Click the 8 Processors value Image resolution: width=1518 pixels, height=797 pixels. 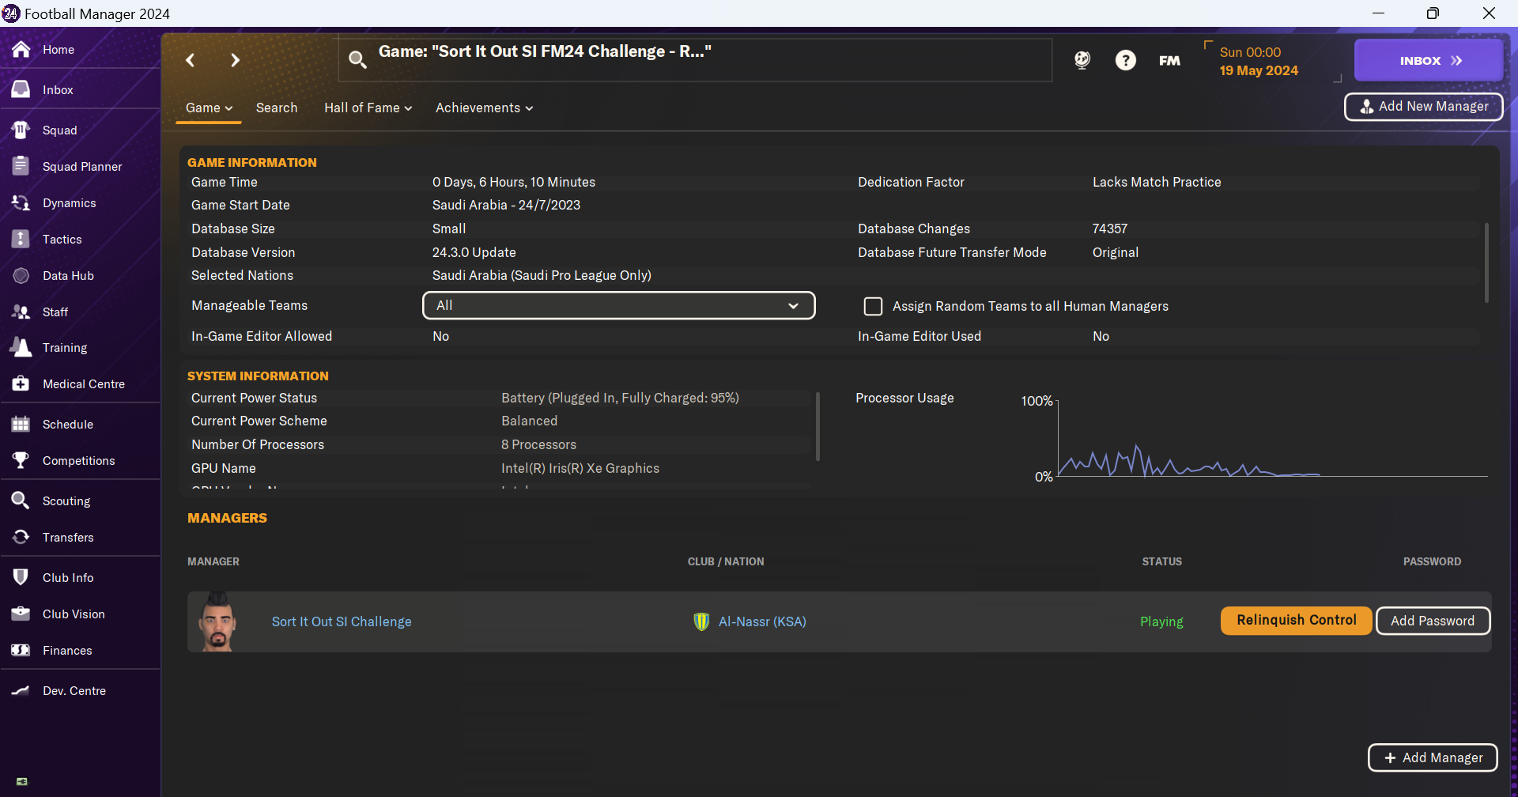[x=538, y=444]
